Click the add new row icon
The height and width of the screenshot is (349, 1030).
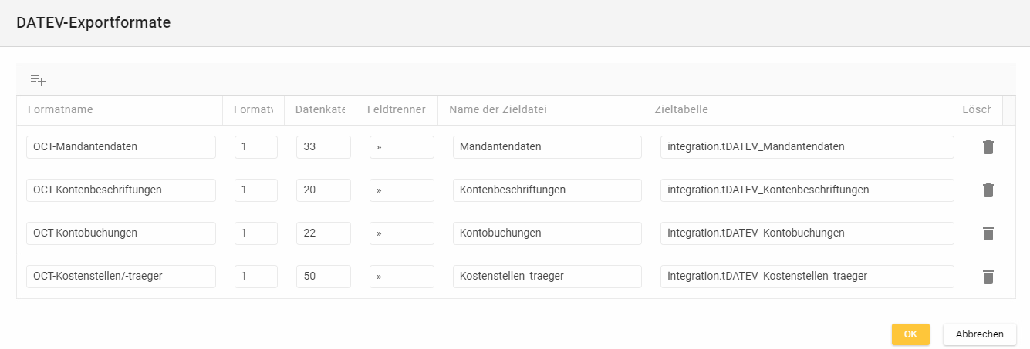[x=38, y=79]
